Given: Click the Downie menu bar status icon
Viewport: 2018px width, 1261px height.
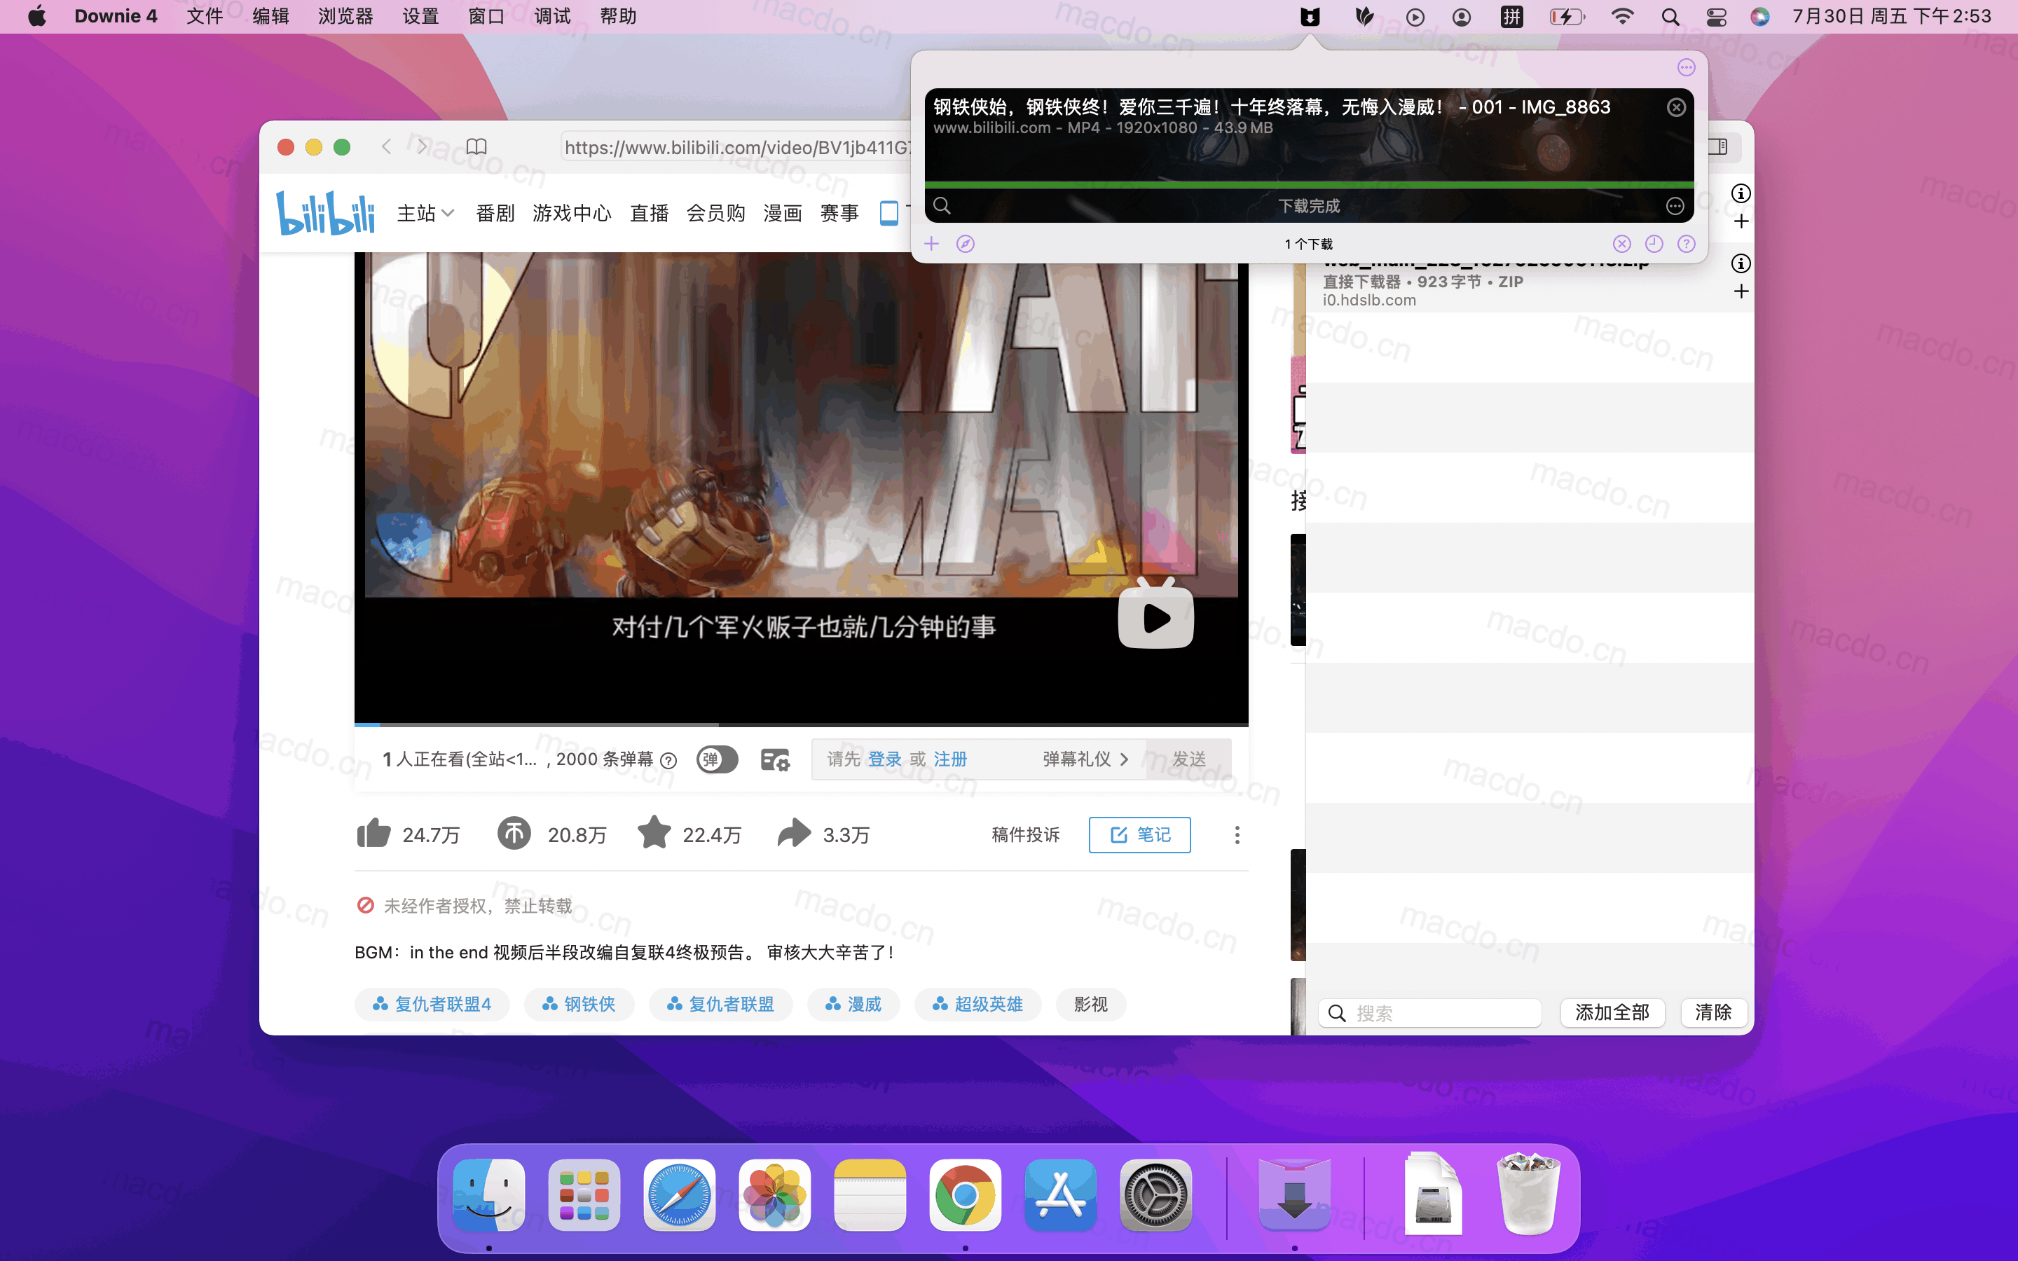Looking at the screenshot, I should click(x=1310, y=17).
